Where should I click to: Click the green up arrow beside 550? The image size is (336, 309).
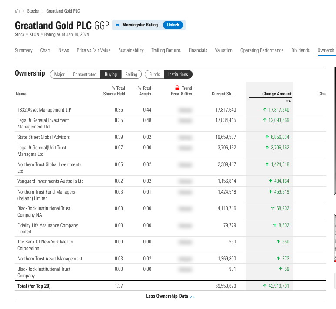point(278,241)
